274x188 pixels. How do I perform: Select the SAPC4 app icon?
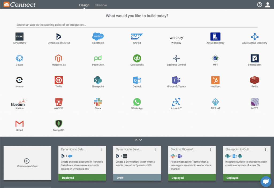[x=137, y=36]
